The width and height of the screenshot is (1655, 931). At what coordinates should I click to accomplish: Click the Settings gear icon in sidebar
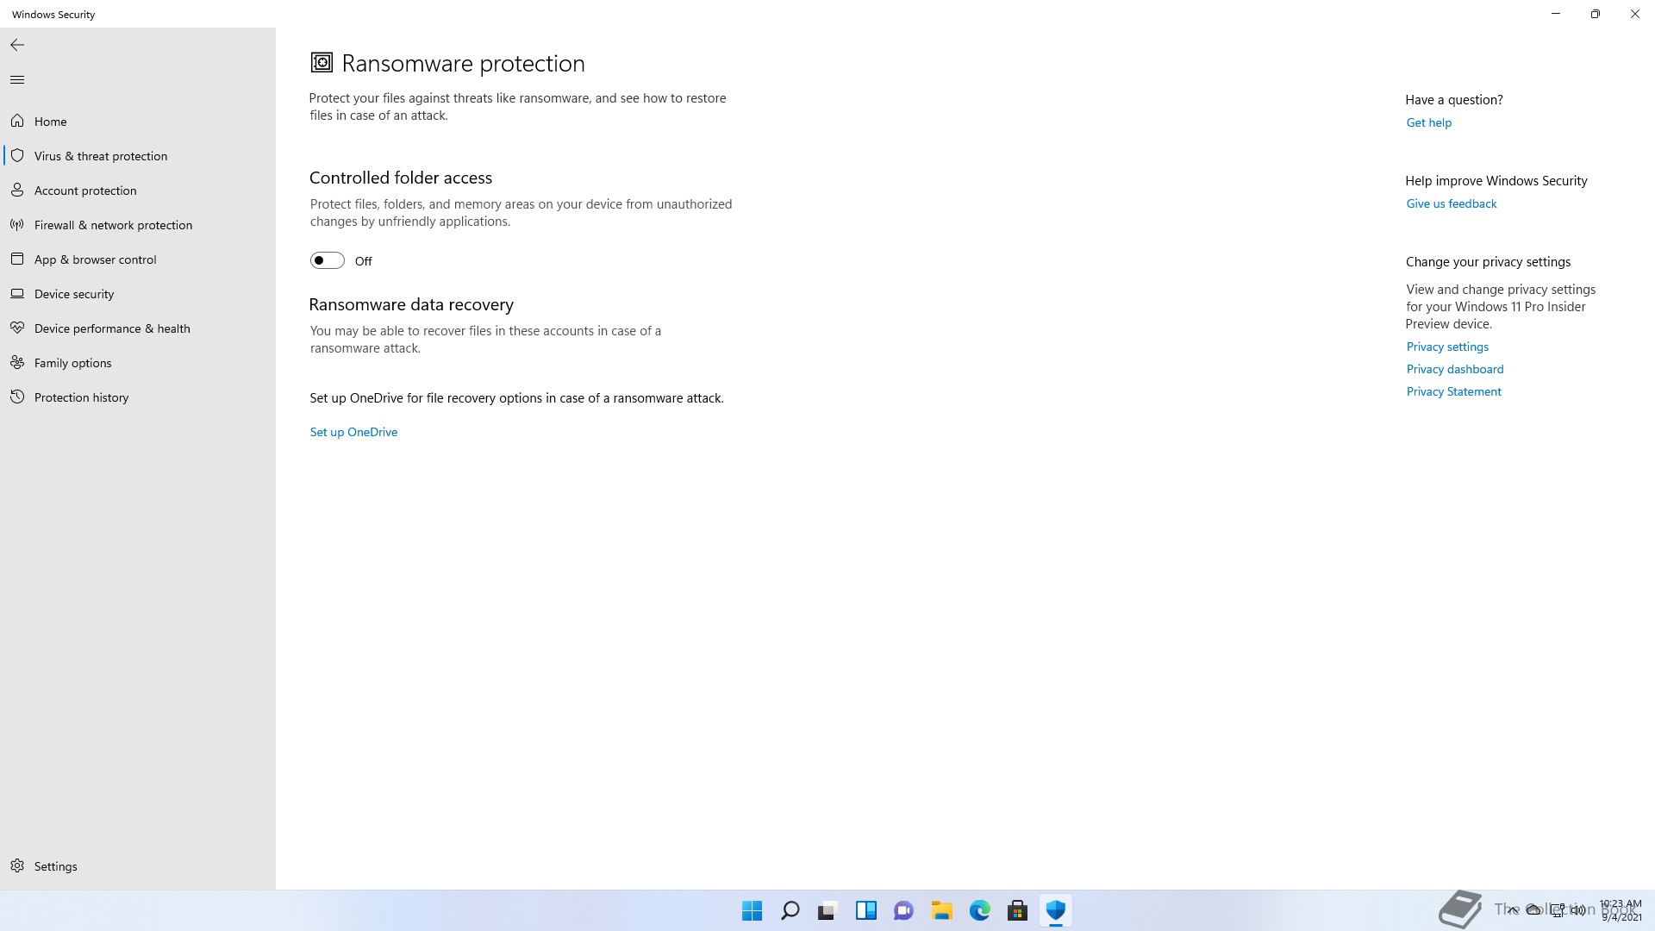(x=17, y=865)
